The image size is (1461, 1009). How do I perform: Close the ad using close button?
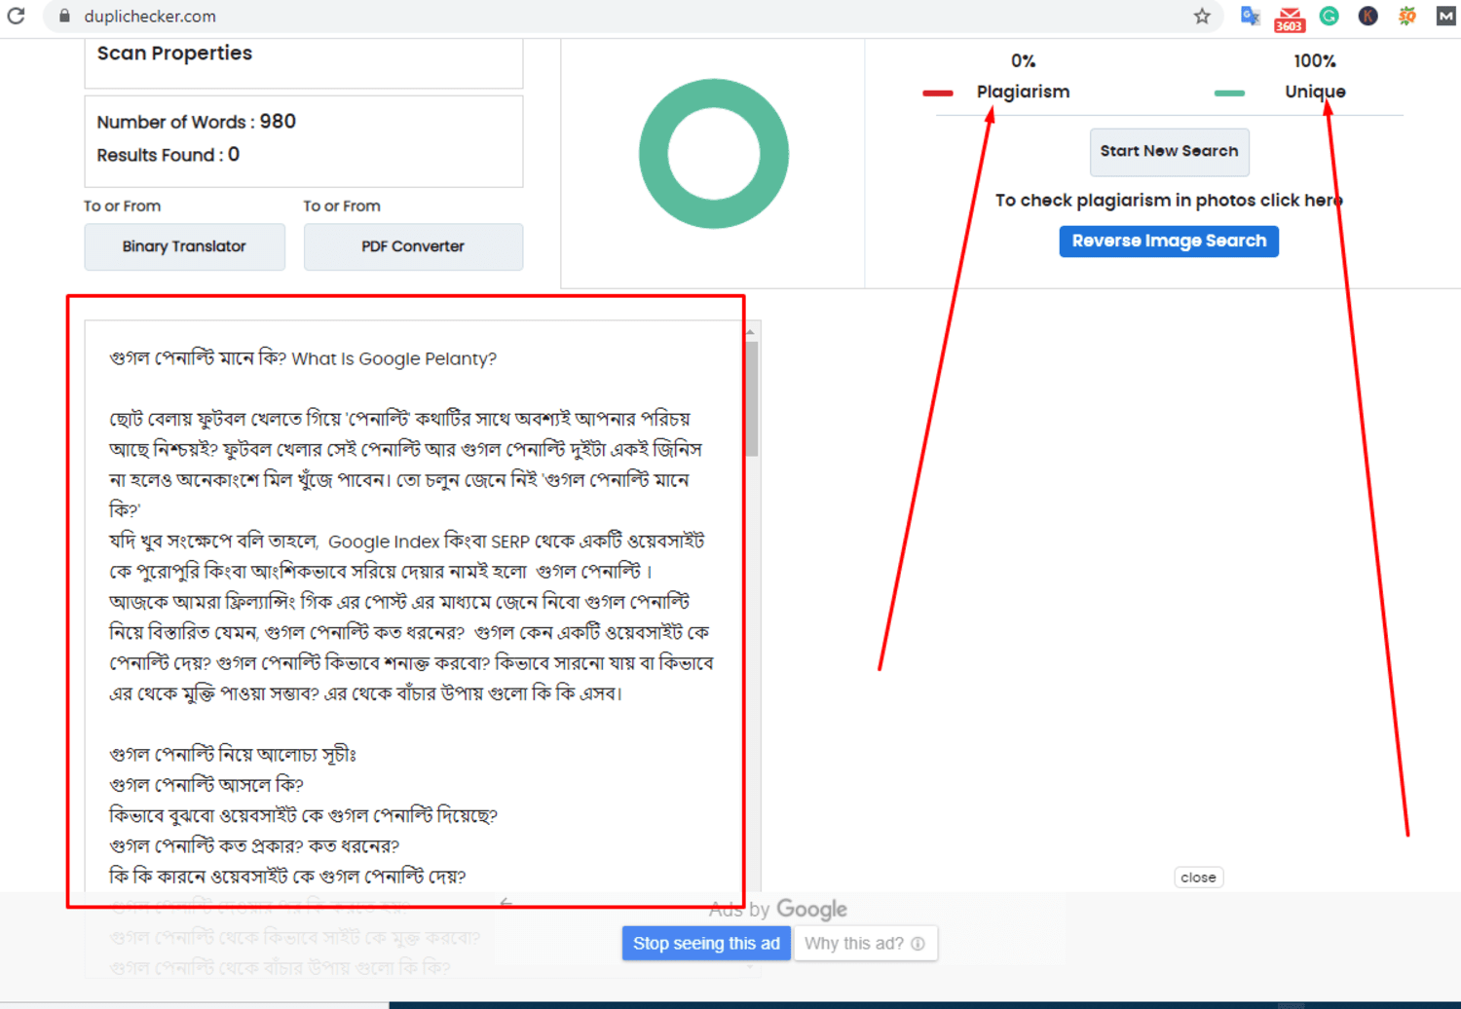pyautogui.click(x=1198, y=878)
